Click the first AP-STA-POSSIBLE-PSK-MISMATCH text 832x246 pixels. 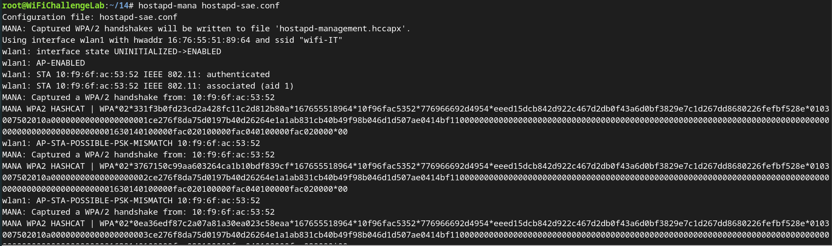pos(104,143)
